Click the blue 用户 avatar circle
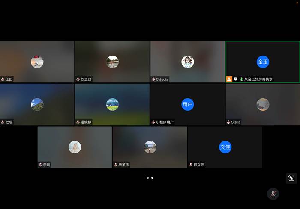Image resolution: width=300 pixels, height=209 pixels. 187,104
